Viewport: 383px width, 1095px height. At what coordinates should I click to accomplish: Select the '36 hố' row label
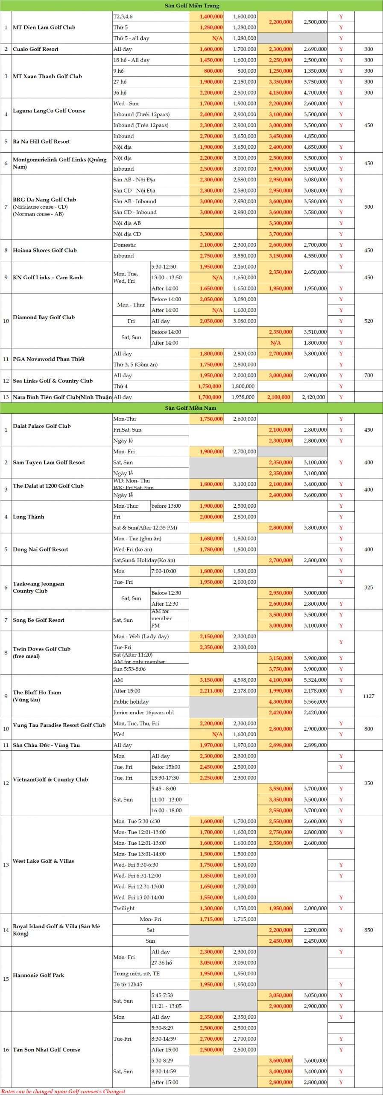150,92
